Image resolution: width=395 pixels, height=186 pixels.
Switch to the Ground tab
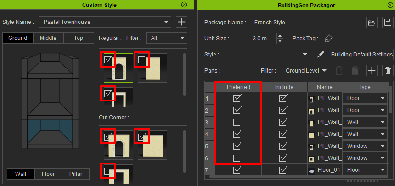coord(17,38)
